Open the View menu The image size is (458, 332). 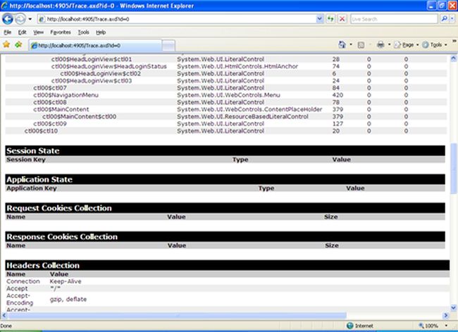point(38,32)
